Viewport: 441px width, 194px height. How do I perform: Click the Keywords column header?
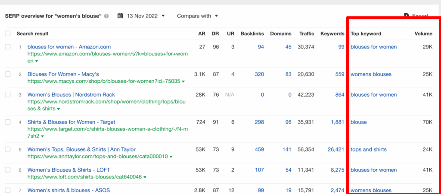[332, 33]
